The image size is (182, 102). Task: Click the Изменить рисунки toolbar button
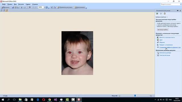pos(65,7)
